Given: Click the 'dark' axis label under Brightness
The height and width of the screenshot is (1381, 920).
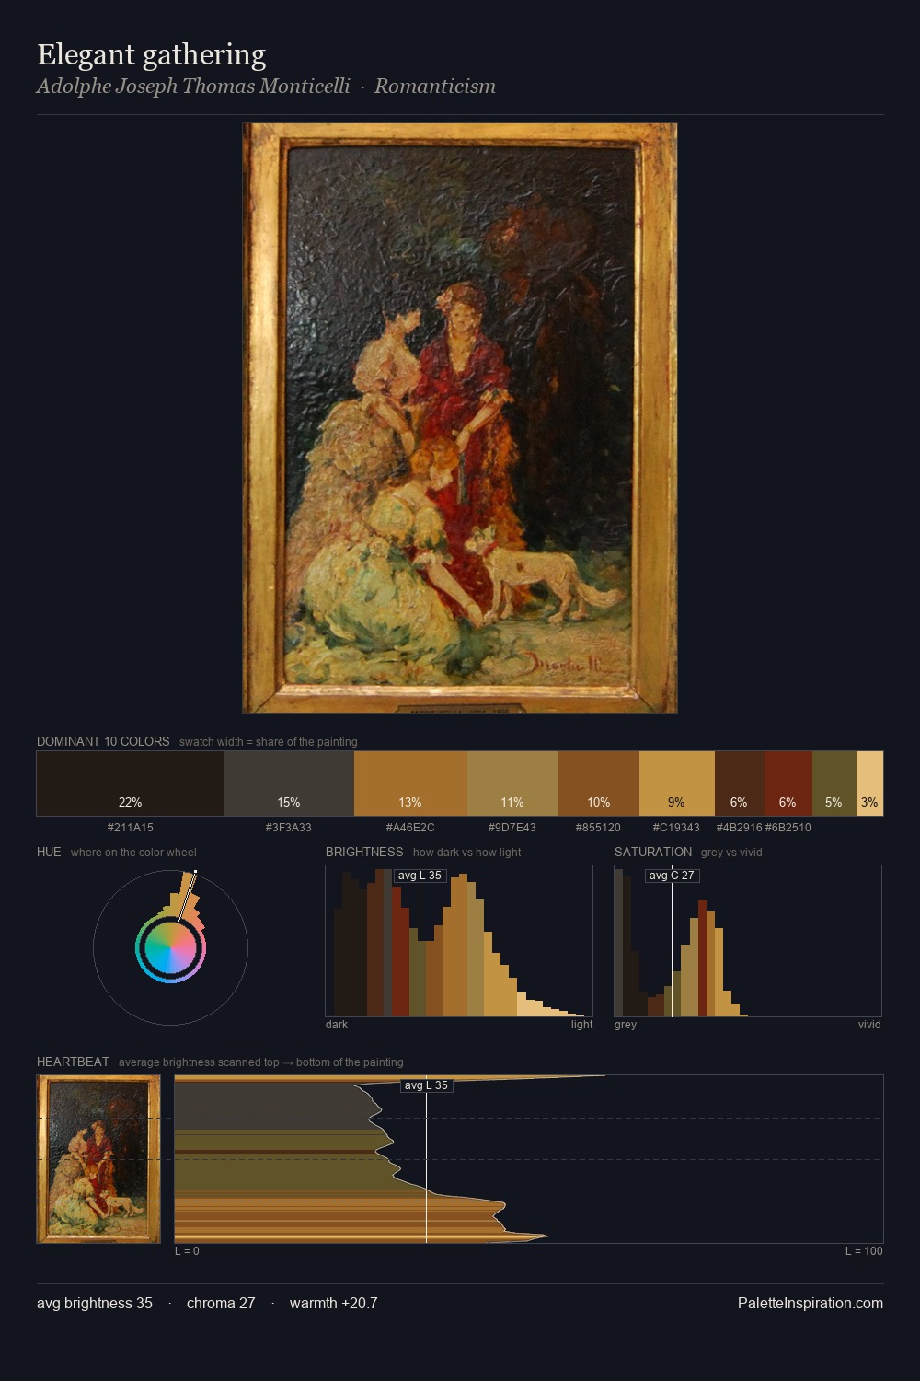Looking at the screenshot, I should click(337, 1025).
